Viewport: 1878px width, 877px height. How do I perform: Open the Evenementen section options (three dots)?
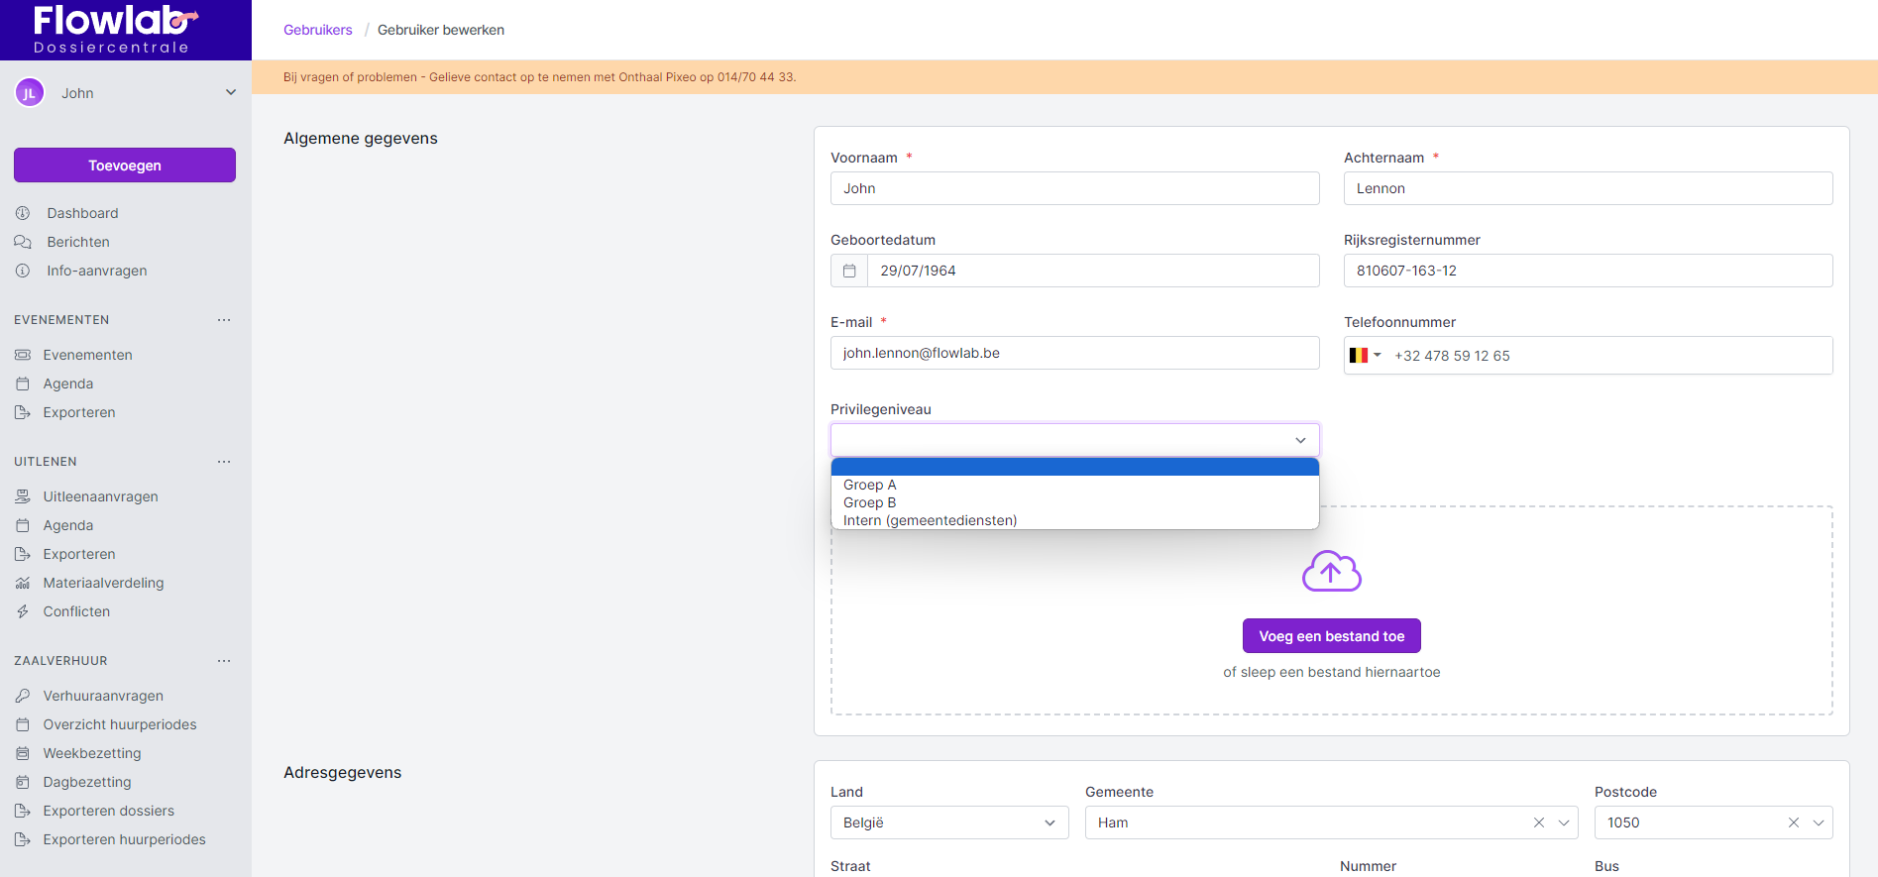[x=224, y=320]
